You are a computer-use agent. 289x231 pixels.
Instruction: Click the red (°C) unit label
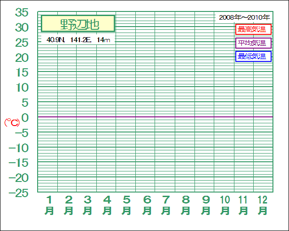point(12,122)
